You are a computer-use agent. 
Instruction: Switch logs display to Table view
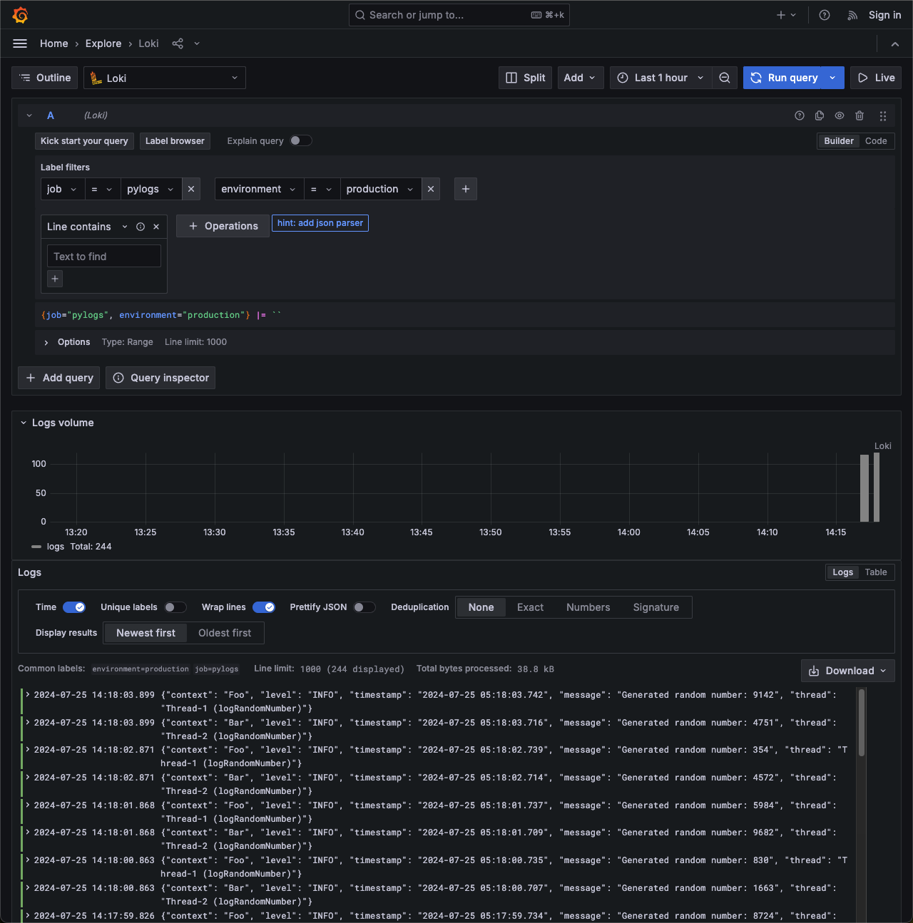click(876, 572)
